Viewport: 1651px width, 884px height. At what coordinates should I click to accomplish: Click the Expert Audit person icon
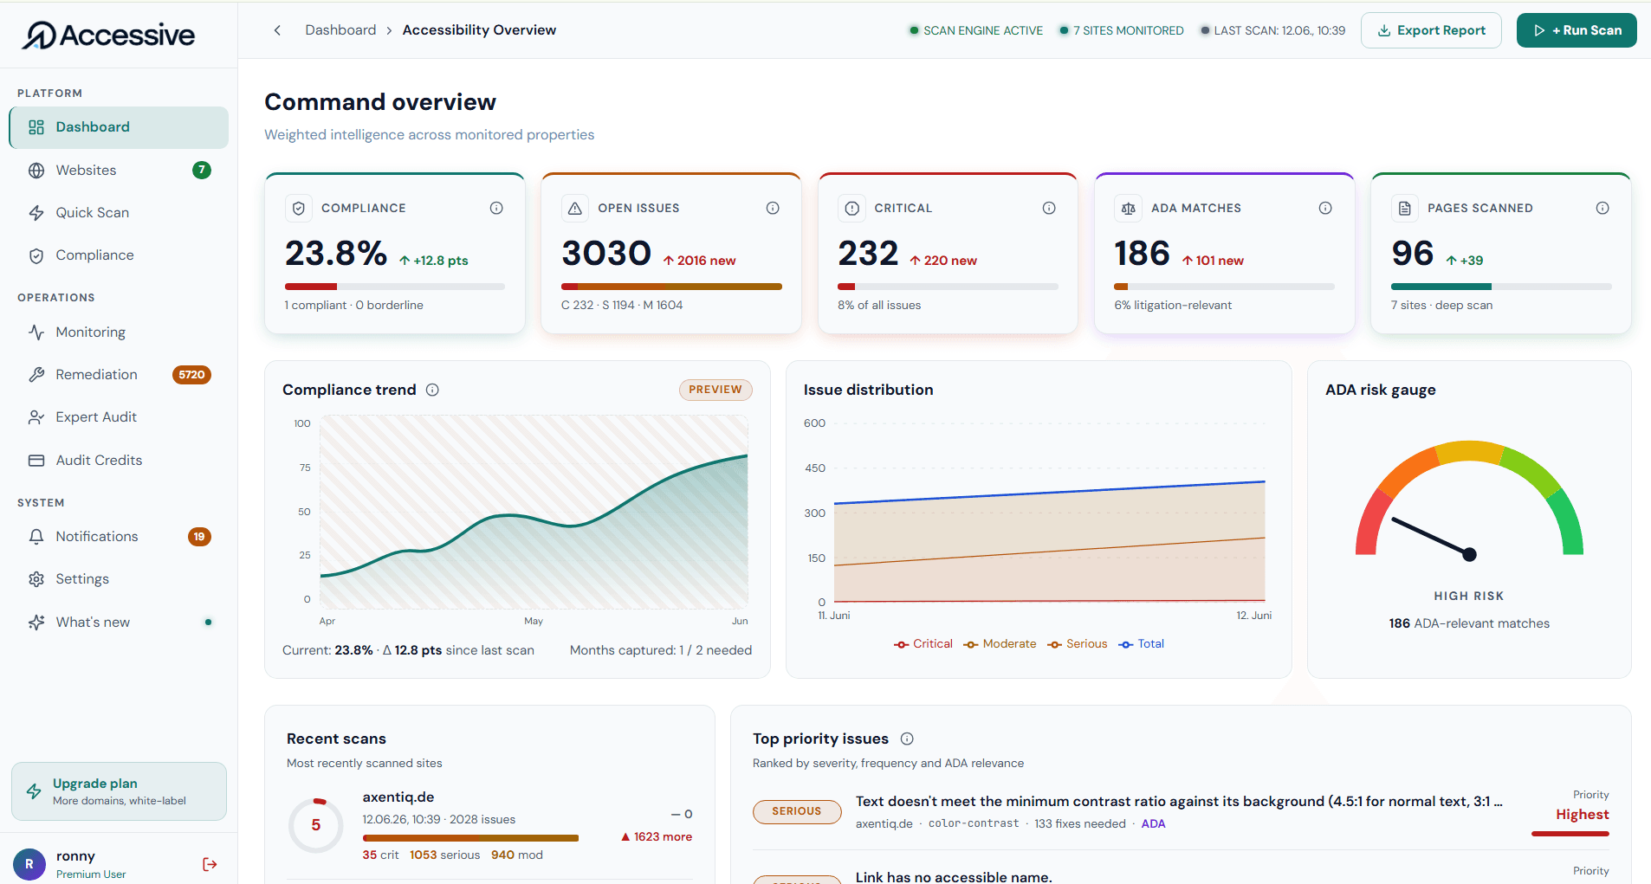(36, 417)
